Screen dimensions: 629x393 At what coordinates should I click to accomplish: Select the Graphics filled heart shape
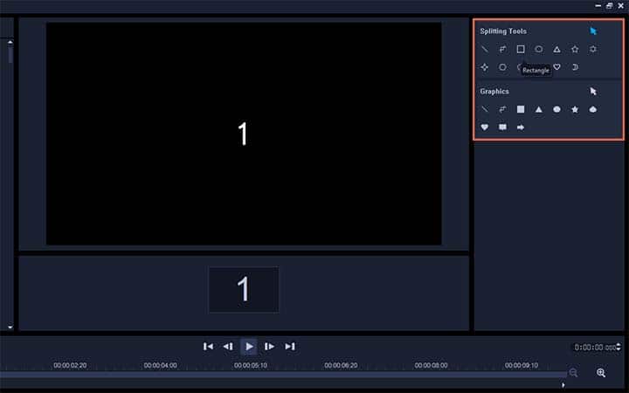tap(485, 128)
